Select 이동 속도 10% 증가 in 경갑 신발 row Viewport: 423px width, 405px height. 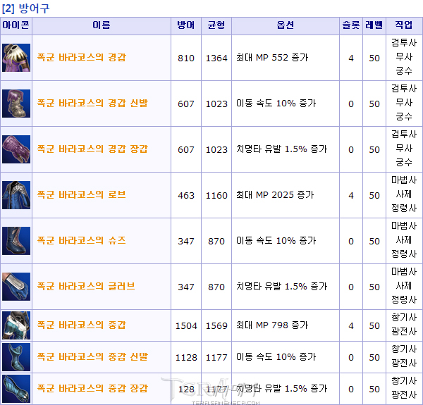(276, 104)
